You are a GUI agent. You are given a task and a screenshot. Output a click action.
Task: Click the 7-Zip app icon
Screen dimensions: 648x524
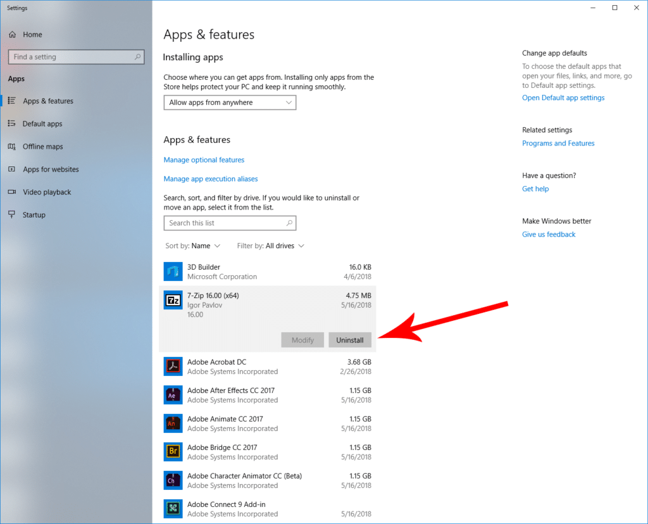(x=173, y=300)
